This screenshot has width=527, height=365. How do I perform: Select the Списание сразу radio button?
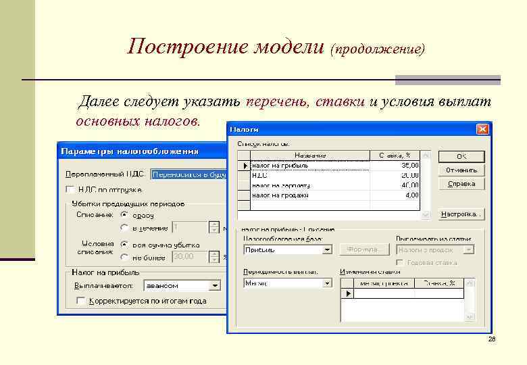point(124,215)
